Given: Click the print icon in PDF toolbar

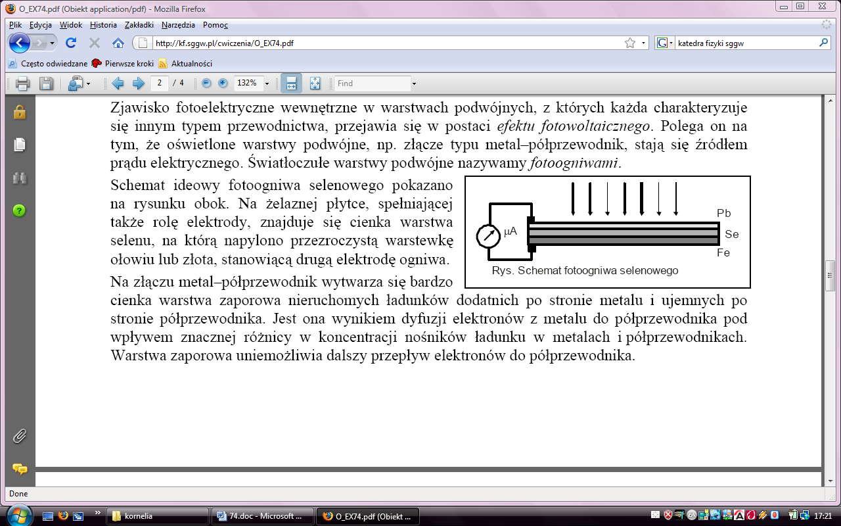Looking at the screenshot, I should (23, 84).
